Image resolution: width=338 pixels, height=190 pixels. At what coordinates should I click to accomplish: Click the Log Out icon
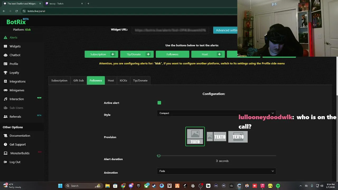tap(5, 162)
